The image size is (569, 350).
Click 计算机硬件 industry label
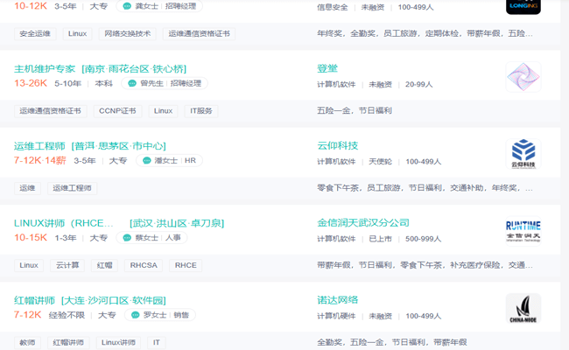tap(336, 316)
